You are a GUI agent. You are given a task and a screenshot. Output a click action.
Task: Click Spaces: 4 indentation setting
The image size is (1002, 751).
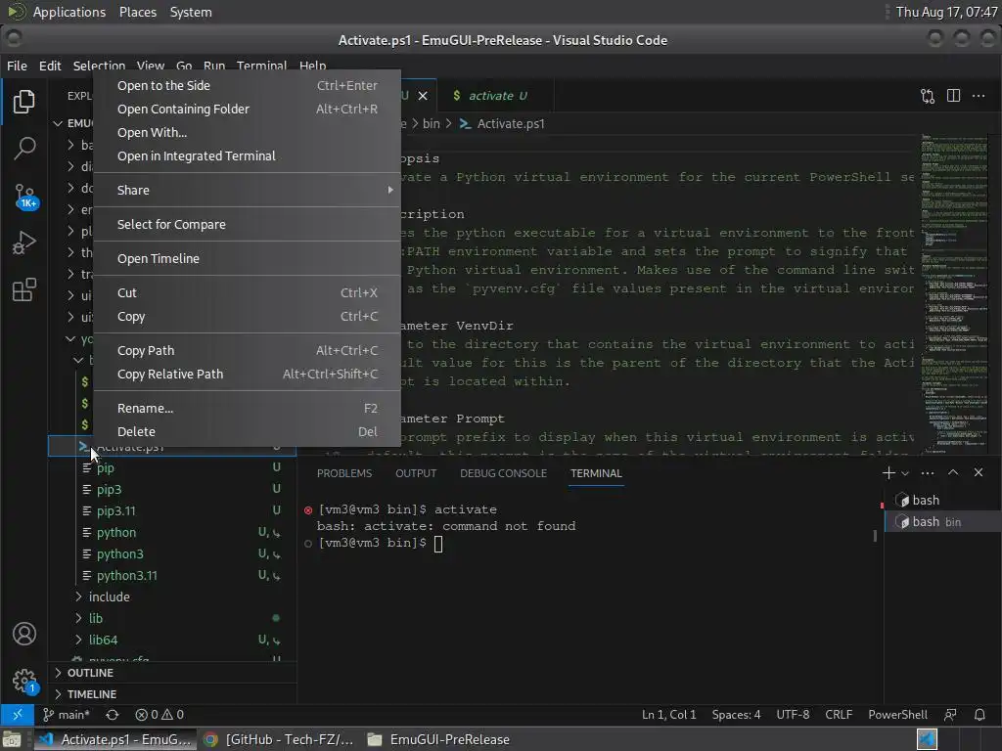point(736,715)
